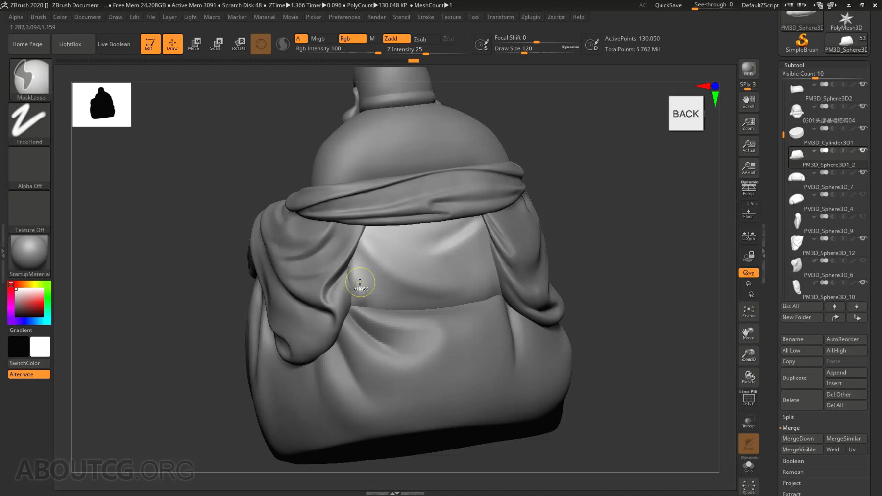Click the Duplicate subtool button
This screenshot has width=882, height=496.
[x=802, y=378]
